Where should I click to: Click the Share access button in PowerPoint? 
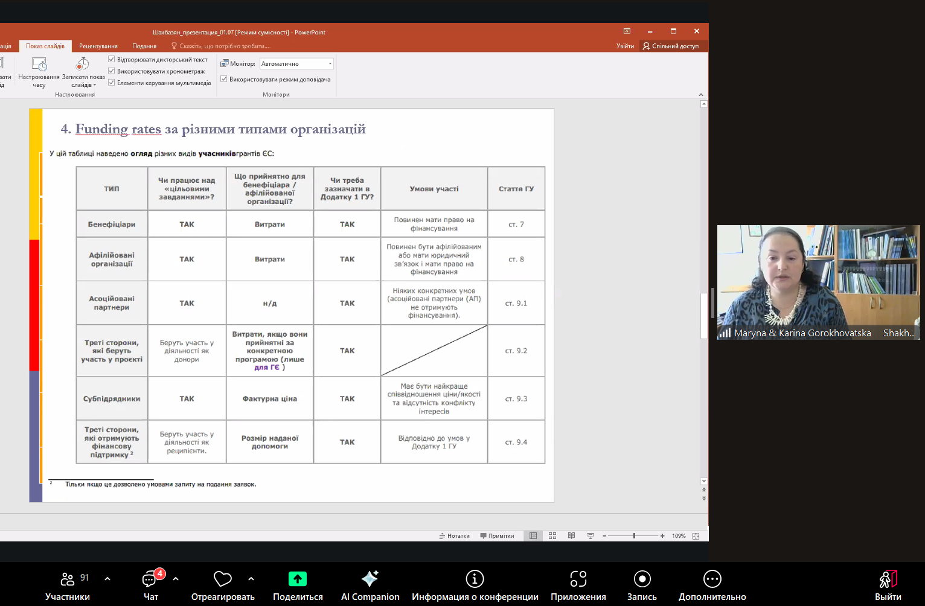[671, 46]
